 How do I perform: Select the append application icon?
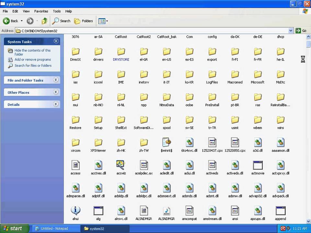[281, 211]
